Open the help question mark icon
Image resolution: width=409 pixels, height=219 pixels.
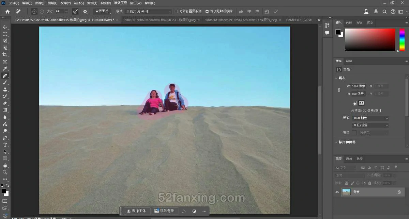[393, 12]
